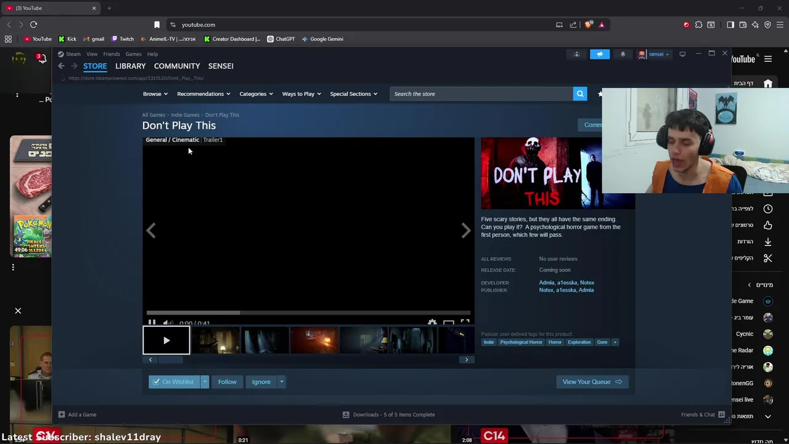The image size is (789, 444).
Task: Show previous media with left arrow overlay
Action: pos(151,230)
